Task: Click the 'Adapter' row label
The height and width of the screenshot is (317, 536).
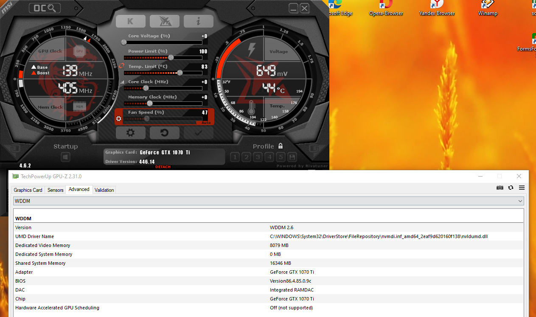Action: 24,272
